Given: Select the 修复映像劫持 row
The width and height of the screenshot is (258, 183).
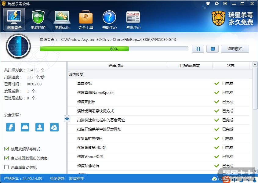Looking at the screenshot, I should pyautogui.click(x=159, y=166).
